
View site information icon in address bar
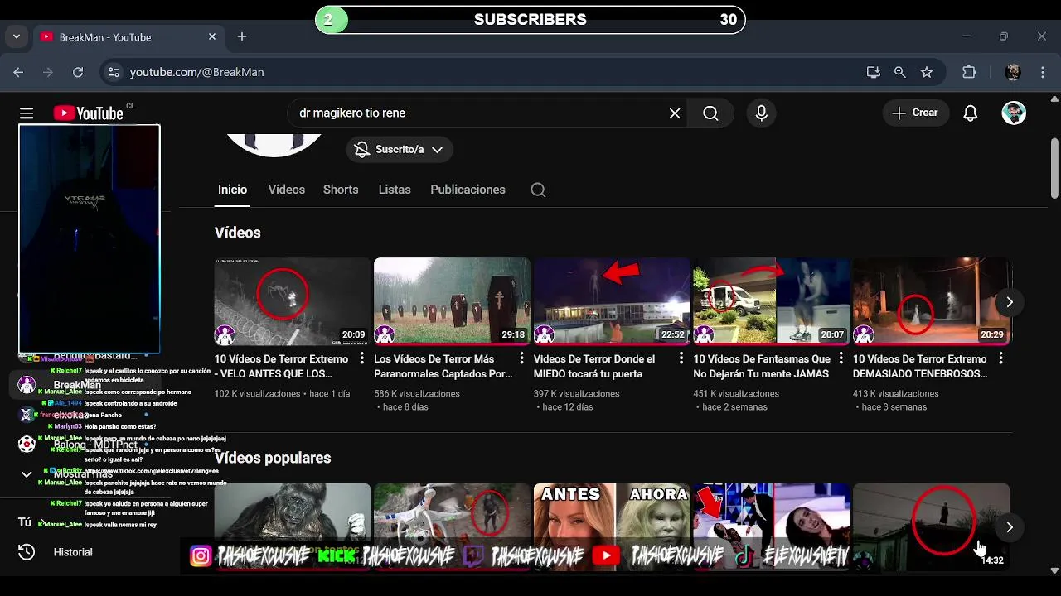coord(114,72)
